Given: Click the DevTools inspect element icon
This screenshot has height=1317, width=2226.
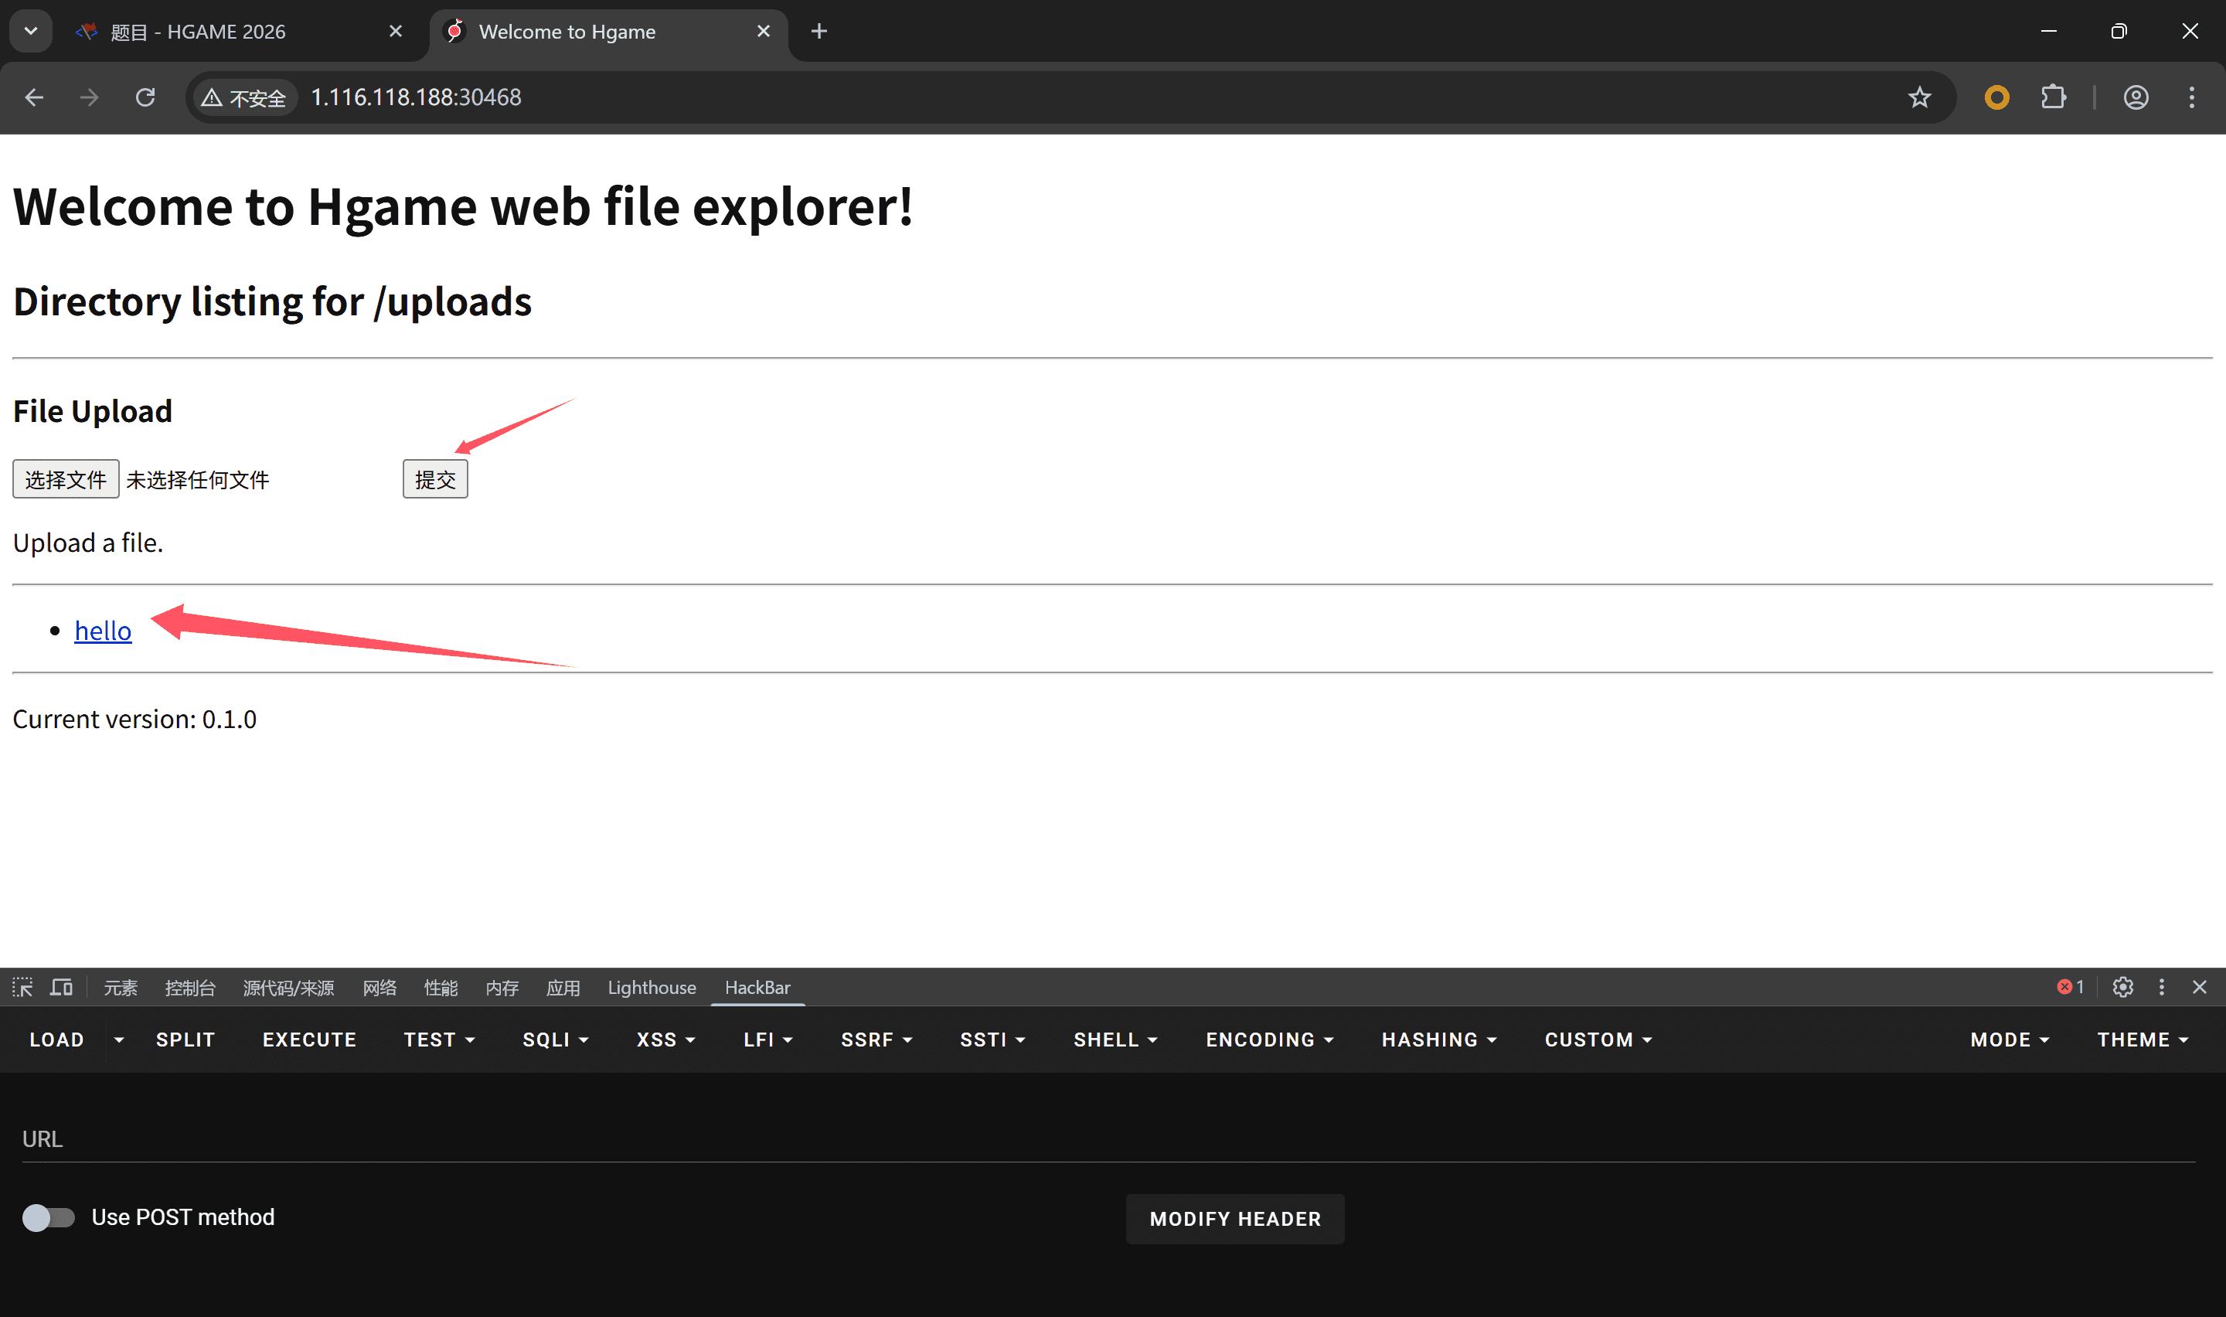Looking at the screenshot, I should tap(22, 987).
